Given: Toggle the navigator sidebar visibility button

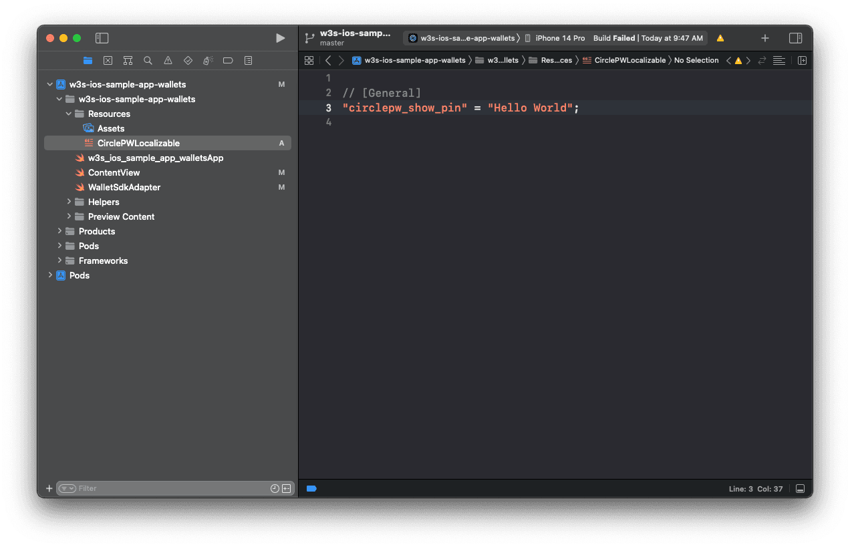Looking at the screenshot, I should [102, 38].
